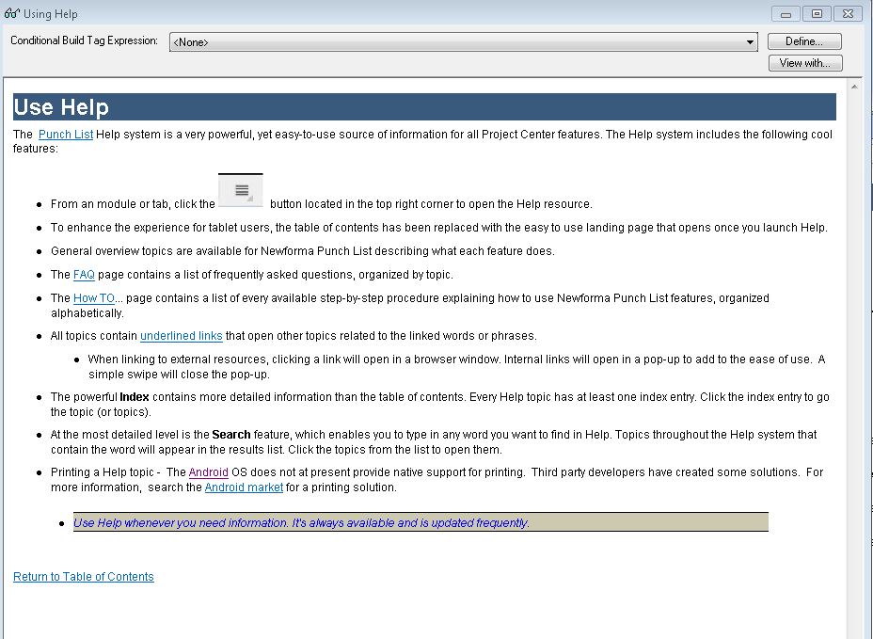The image size is (873, 639).
Task: Open the purple Android link
Action: [x=208, y=472]
